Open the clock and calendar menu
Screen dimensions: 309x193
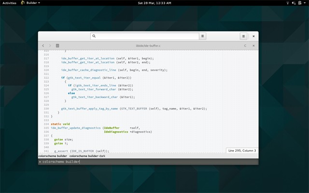tap(154, 3)
